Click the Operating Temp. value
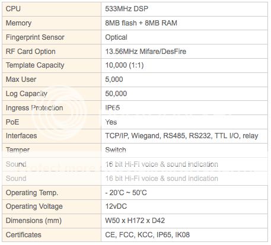The width and height of the screenshot is (271, 245). tap(126, 193)
